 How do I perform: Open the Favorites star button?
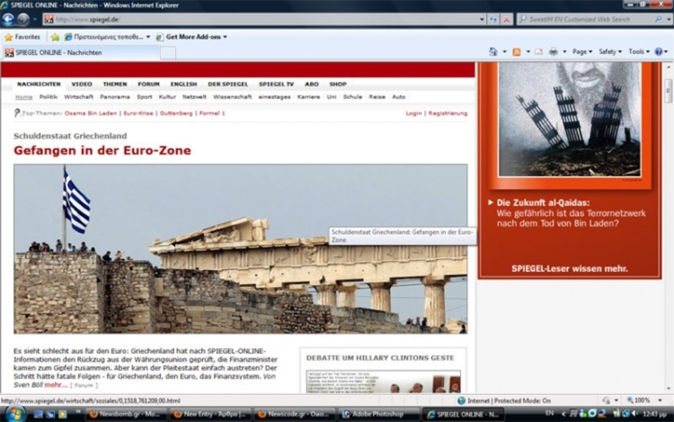[22, 37]
